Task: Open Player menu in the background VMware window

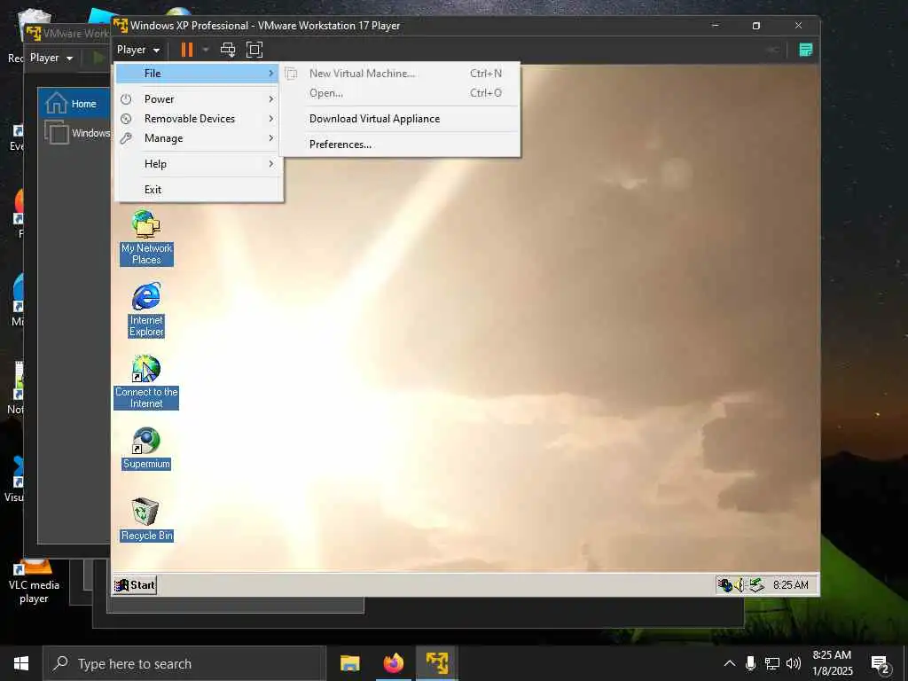Action: coord(51,58)
